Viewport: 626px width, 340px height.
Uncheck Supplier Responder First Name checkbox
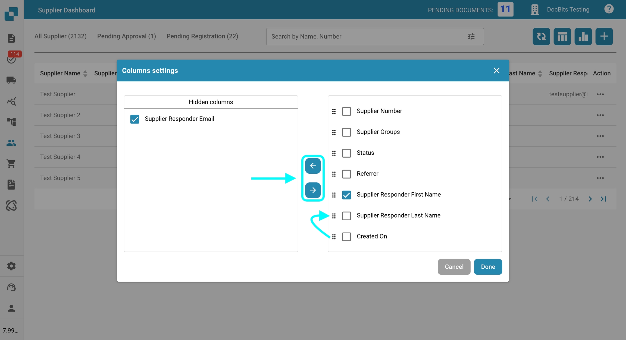click(x=346, y=195)
